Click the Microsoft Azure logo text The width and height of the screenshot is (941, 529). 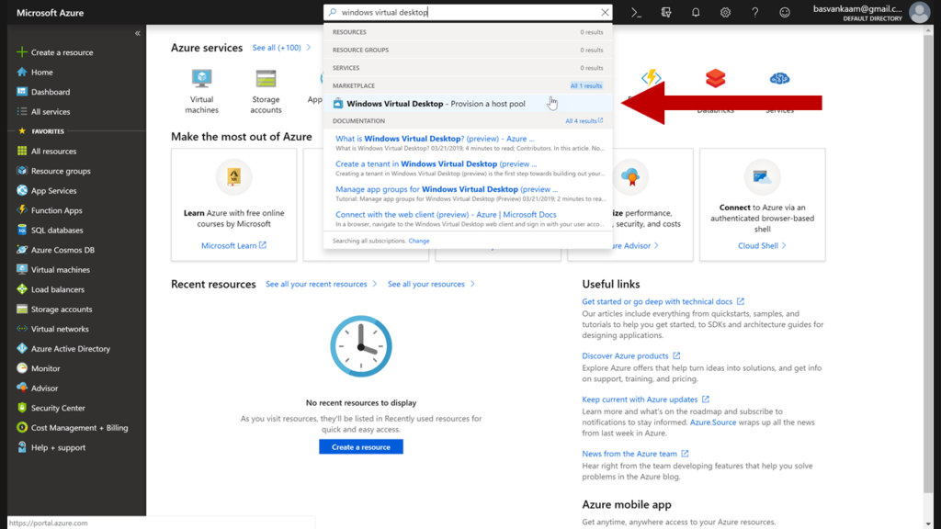50,13
